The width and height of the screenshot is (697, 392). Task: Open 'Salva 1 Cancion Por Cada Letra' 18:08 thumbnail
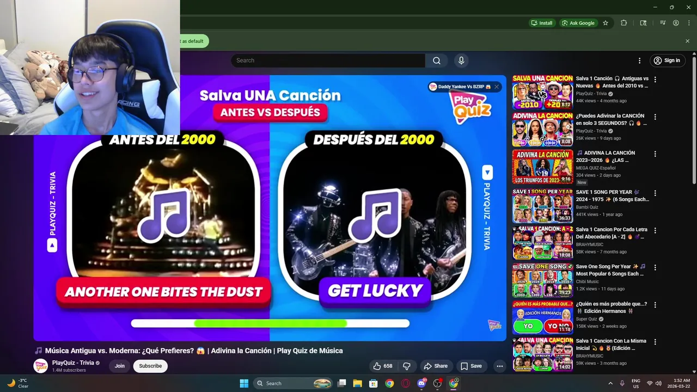tap(542, 243)
